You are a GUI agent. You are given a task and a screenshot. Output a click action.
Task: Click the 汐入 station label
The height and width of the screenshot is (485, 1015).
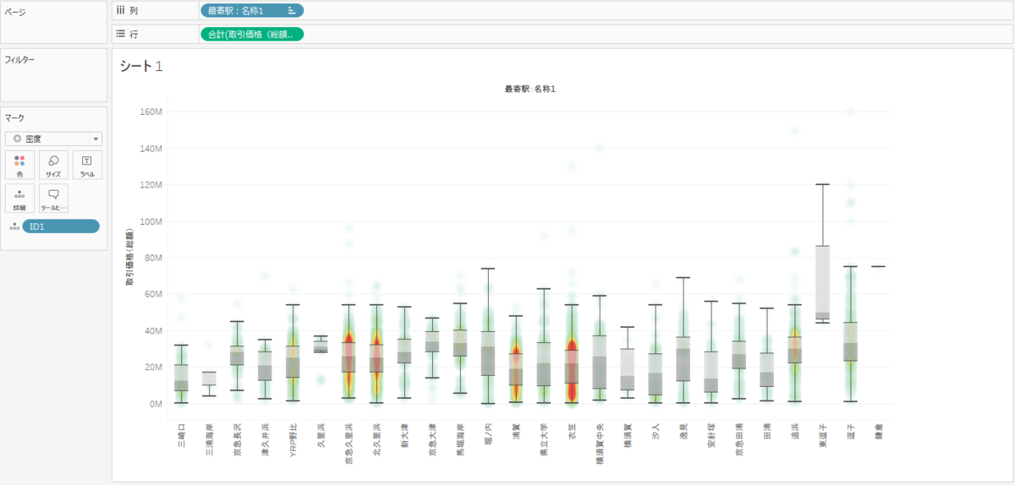(656, 432)
